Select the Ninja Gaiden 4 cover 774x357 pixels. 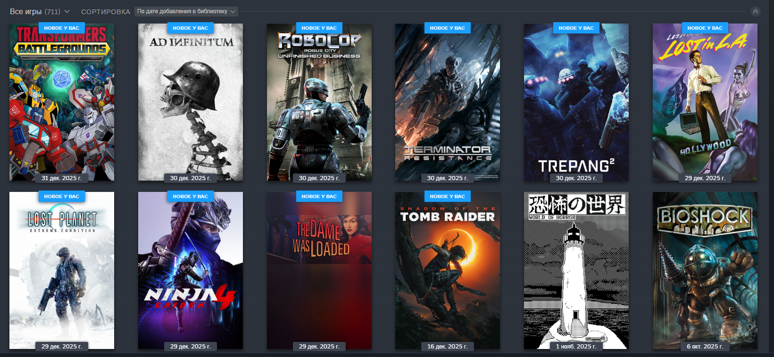point(191,271)
